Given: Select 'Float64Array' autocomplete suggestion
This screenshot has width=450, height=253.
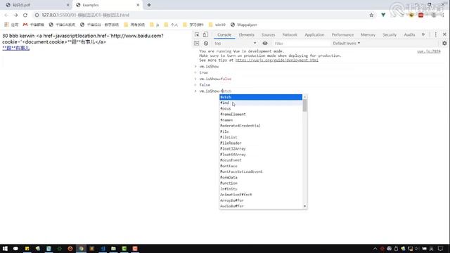Looking at the screenshot, I should pos(261,155).
